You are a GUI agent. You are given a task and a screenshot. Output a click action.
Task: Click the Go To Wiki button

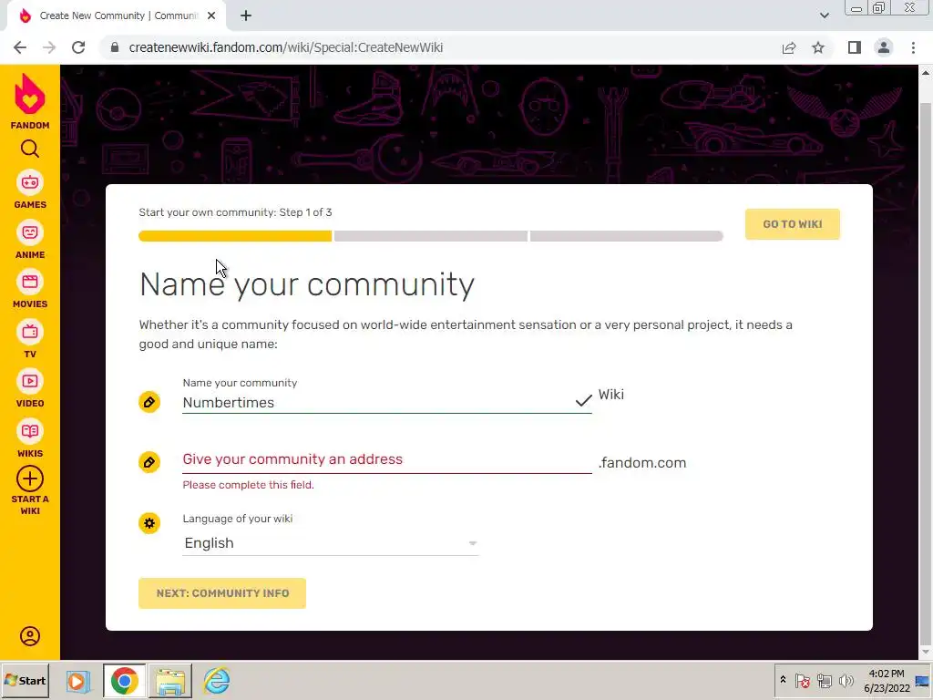pos(793,224)
